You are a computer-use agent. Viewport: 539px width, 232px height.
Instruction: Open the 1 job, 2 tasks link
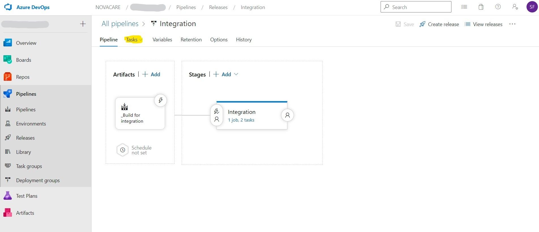tap(241, 120)
